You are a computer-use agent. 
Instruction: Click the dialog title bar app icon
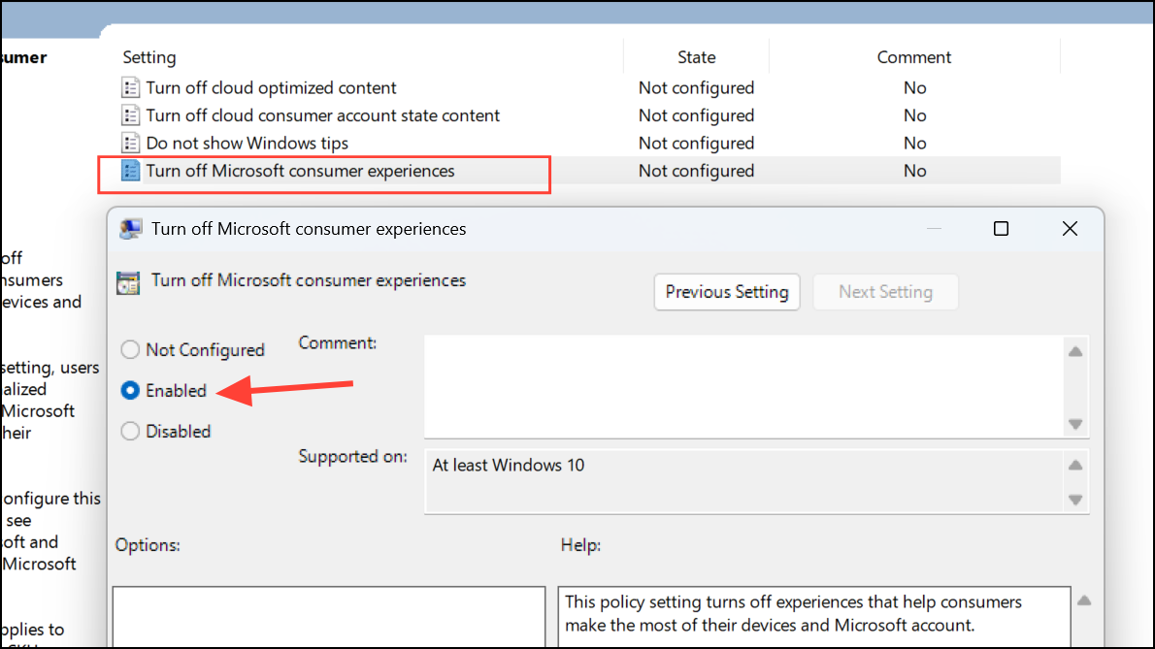point(129,230)
